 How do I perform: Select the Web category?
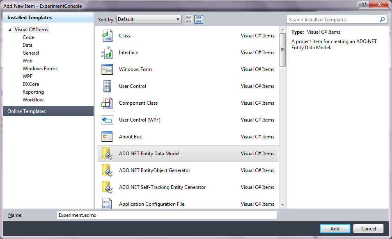(x=28, y=61)
